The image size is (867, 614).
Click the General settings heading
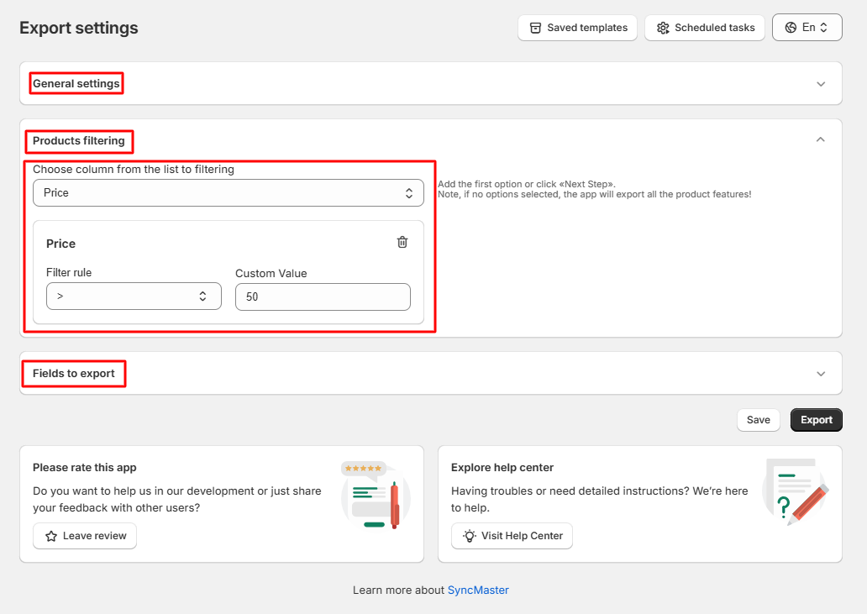pos(76,83)
